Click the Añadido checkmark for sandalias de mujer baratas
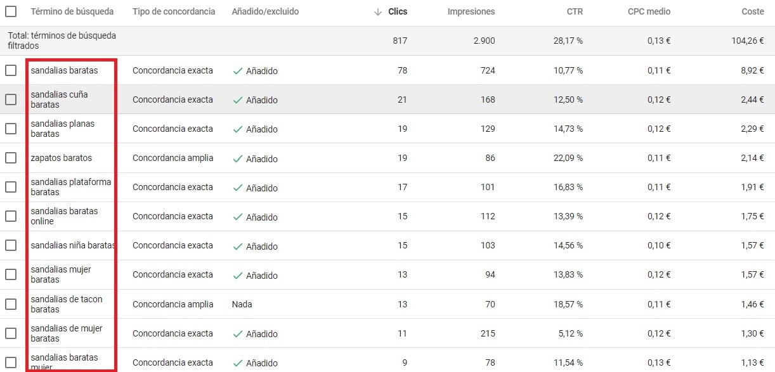Image resolution: width=775 pixels, height=372 pixels. point(238,333)
